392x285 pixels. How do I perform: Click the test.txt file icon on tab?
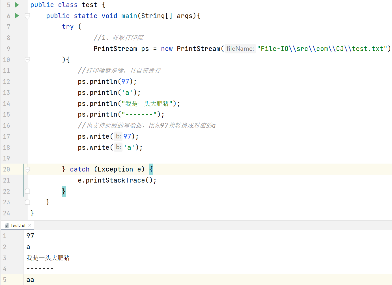[7, 226]
